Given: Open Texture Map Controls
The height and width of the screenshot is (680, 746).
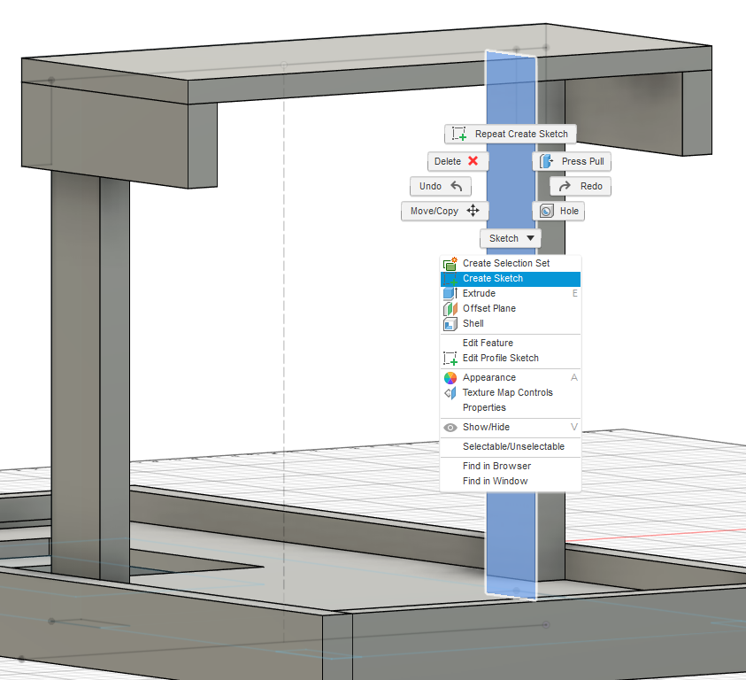Looking at the screenshot, I should click(509, 392).
